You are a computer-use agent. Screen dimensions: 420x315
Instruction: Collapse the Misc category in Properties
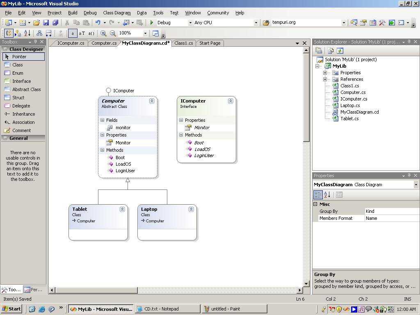315,204
